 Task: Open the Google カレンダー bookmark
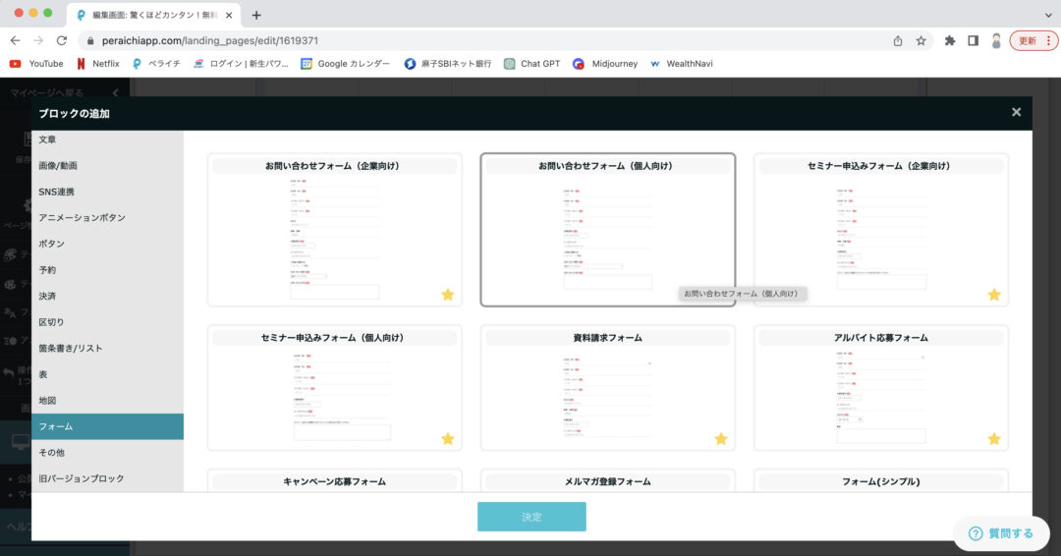click(345, 64)
